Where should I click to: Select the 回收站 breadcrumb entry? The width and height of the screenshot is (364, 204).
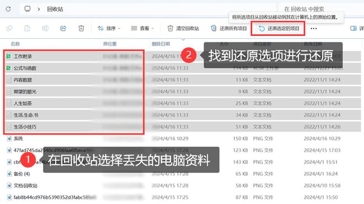pos(55,9)
